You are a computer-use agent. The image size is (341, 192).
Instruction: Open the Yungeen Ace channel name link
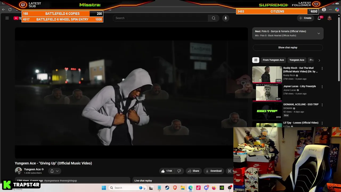click(x=32, y=169)
